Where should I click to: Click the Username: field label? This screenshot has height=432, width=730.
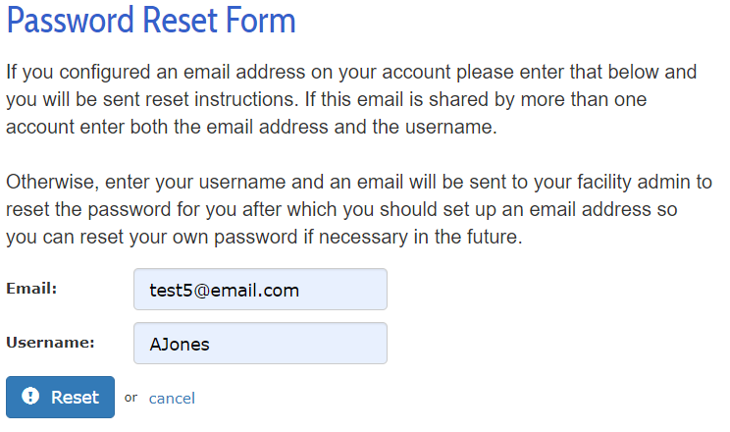pos(50,343)
